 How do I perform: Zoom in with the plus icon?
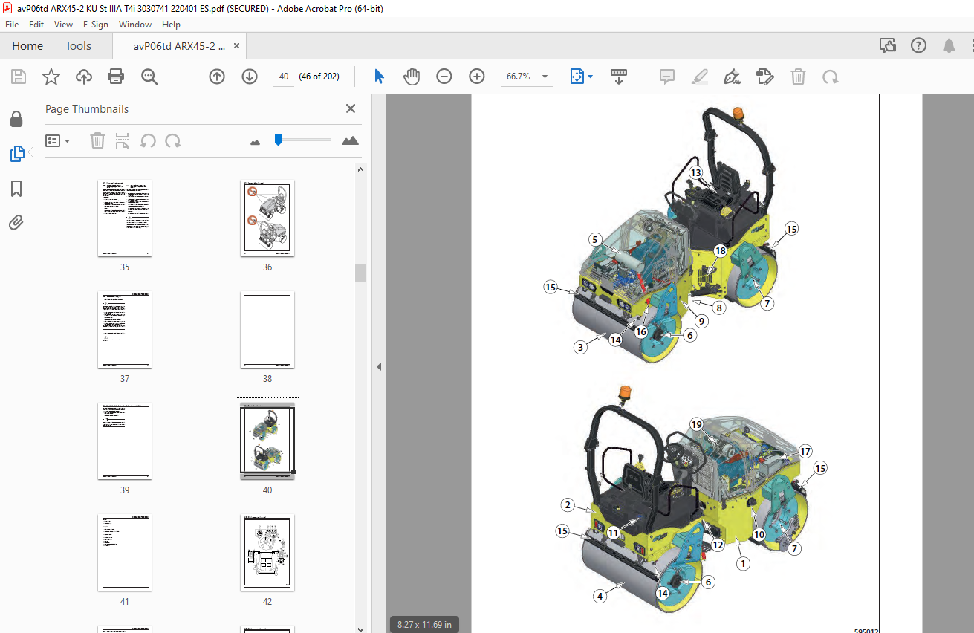477,77
